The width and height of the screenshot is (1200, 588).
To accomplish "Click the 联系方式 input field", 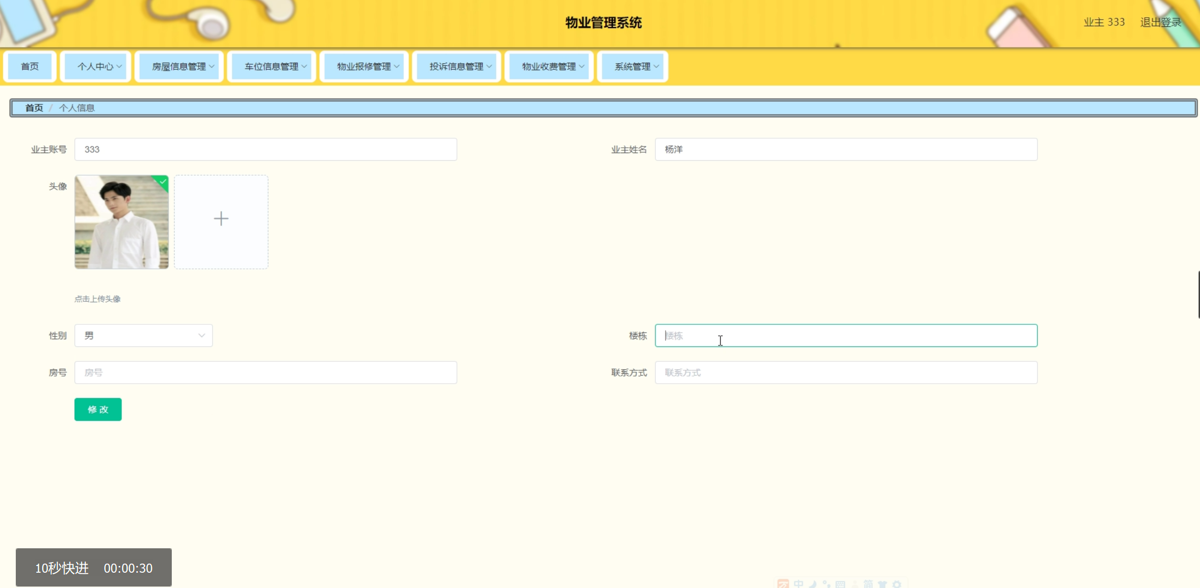I will tap(845, 373).
